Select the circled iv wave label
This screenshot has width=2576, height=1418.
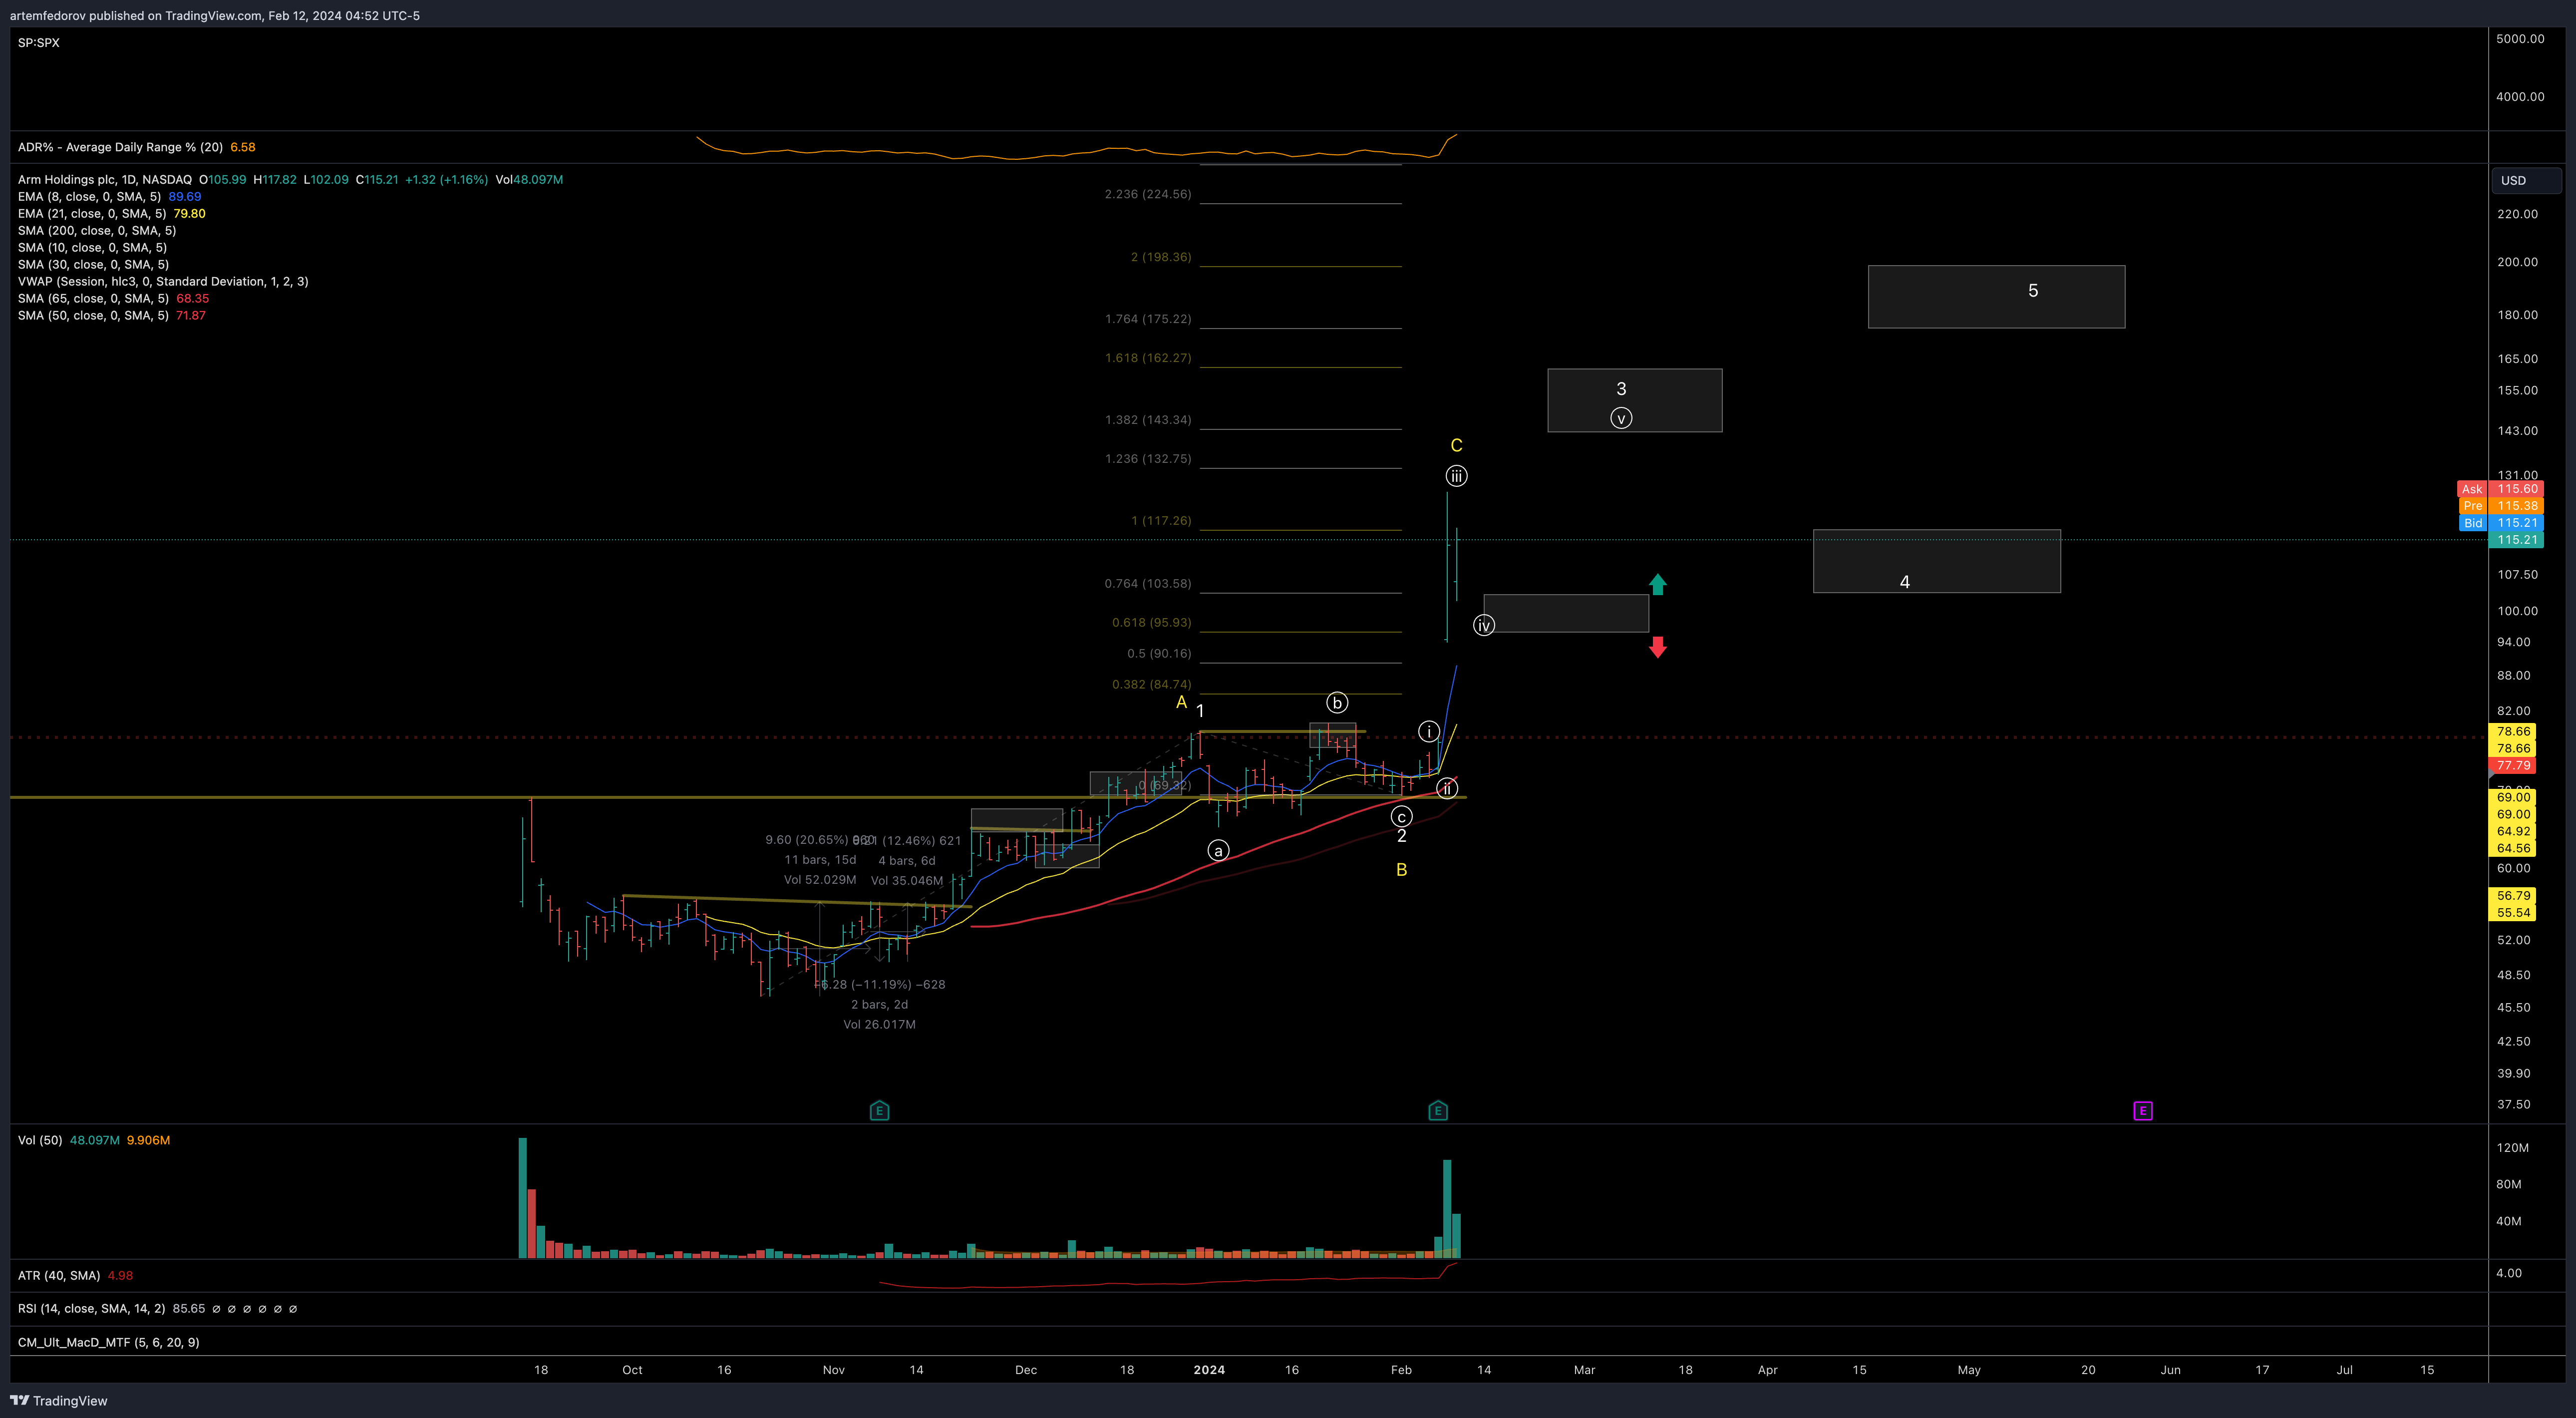(1484, 625)
